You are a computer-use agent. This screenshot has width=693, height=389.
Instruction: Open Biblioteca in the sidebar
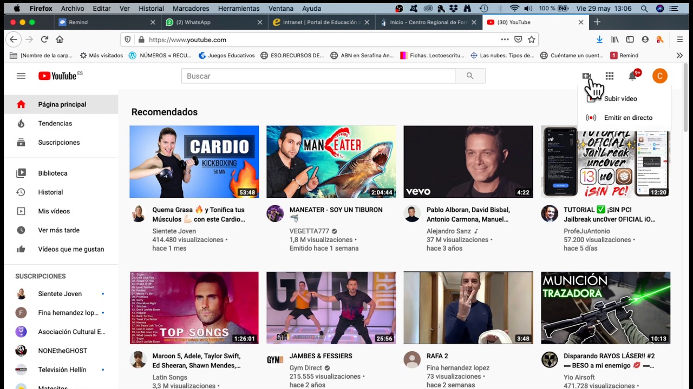[x=61, y=173]
